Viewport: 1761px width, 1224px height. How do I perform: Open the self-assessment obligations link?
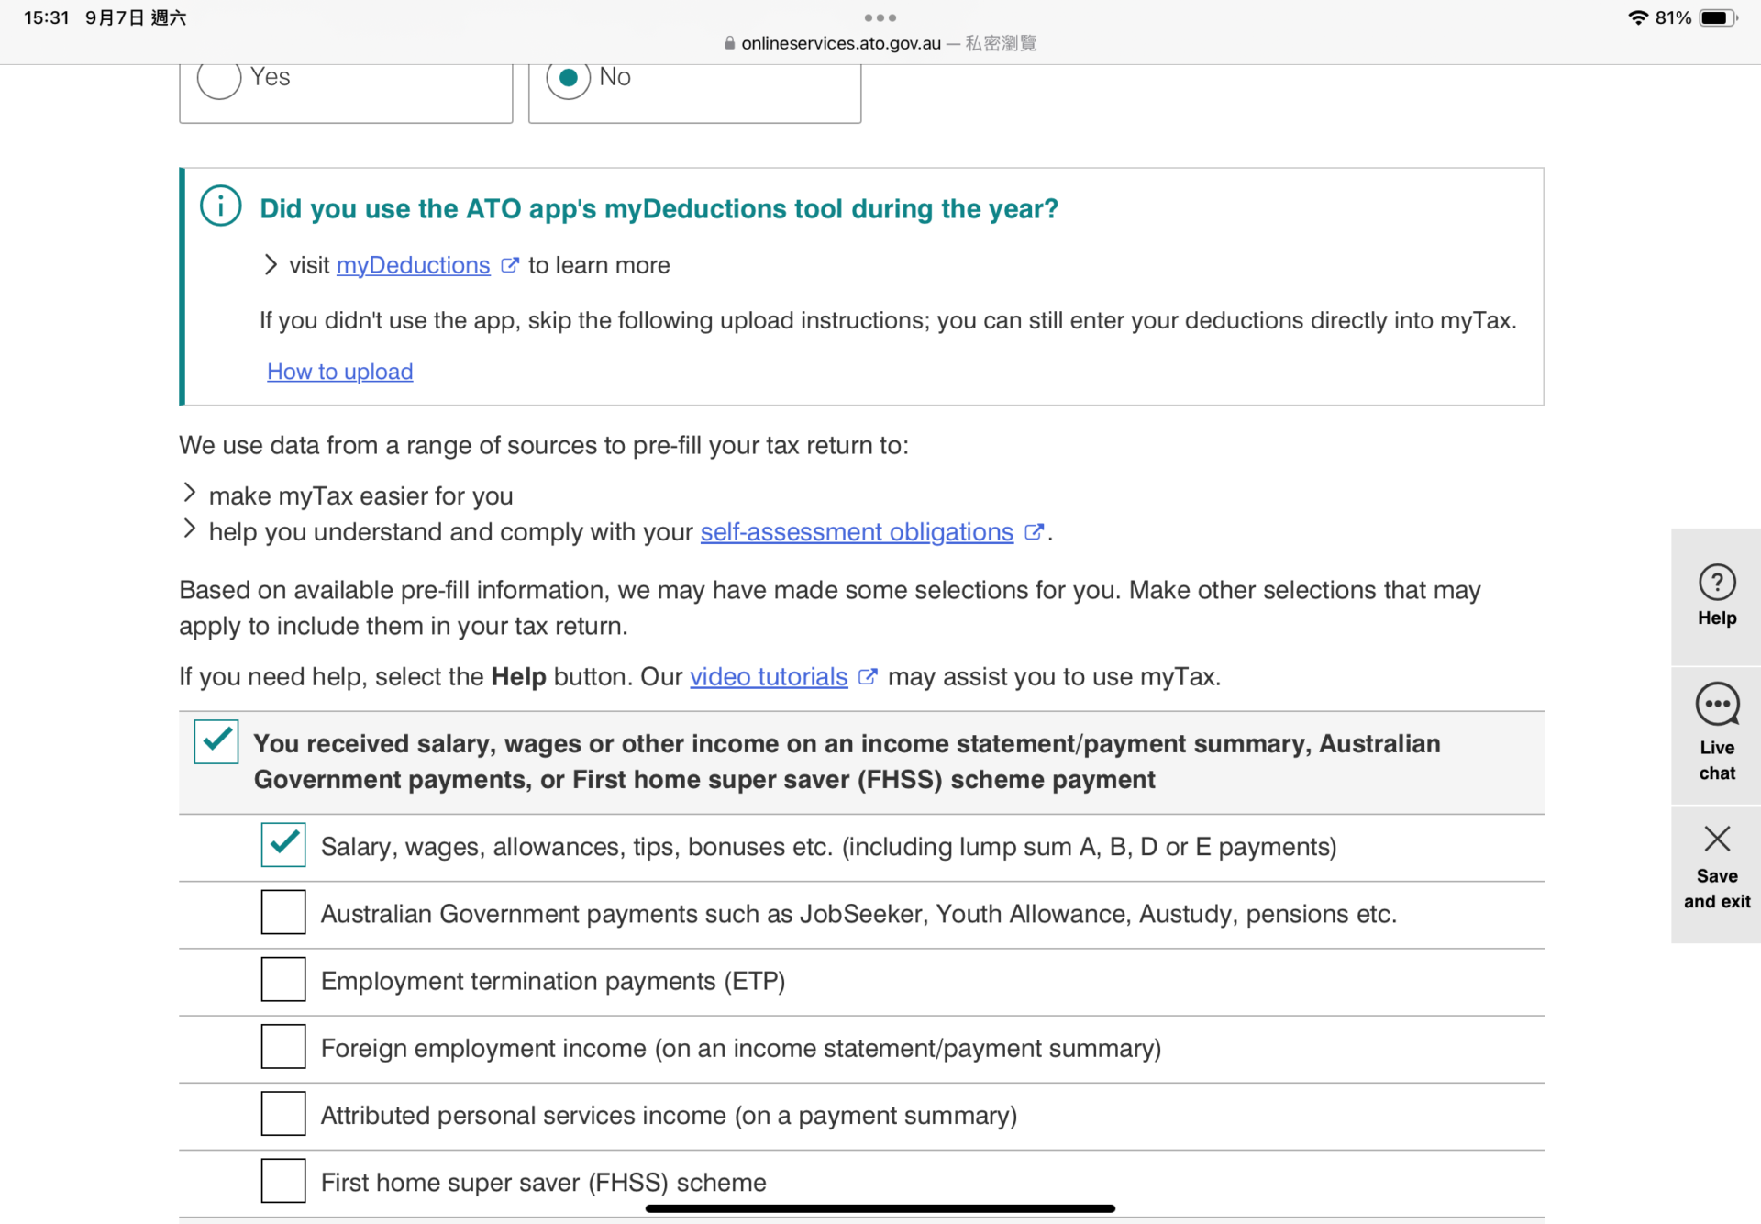pos(856,532)
